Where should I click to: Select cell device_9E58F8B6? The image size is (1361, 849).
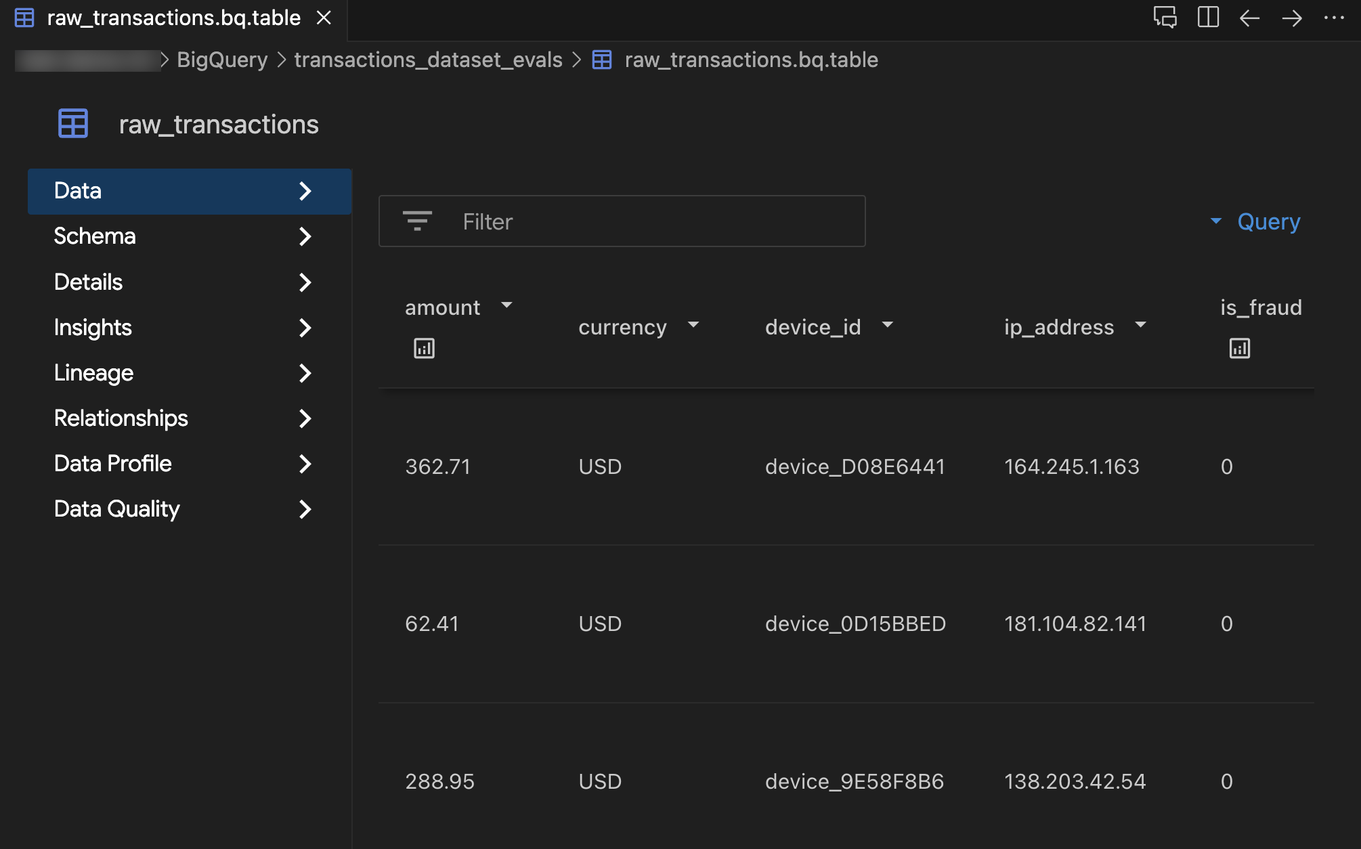854,781
